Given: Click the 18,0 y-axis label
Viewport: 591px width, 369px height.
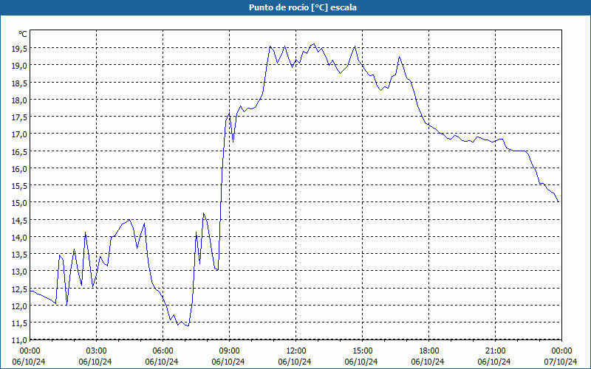Looking at the screenshot, I should click(19, 100).
